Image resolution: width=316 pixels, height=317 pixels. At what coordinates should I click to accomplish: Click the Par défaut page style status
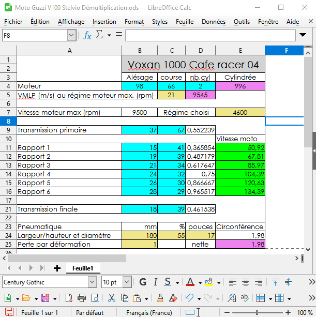click(x=89, y=312)
